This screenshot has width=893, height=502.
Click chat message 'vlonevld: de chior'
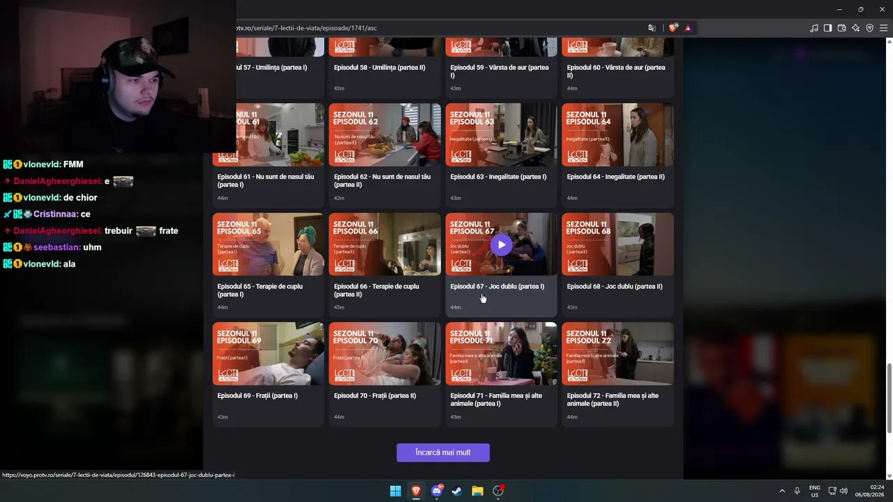coord(50,198)
